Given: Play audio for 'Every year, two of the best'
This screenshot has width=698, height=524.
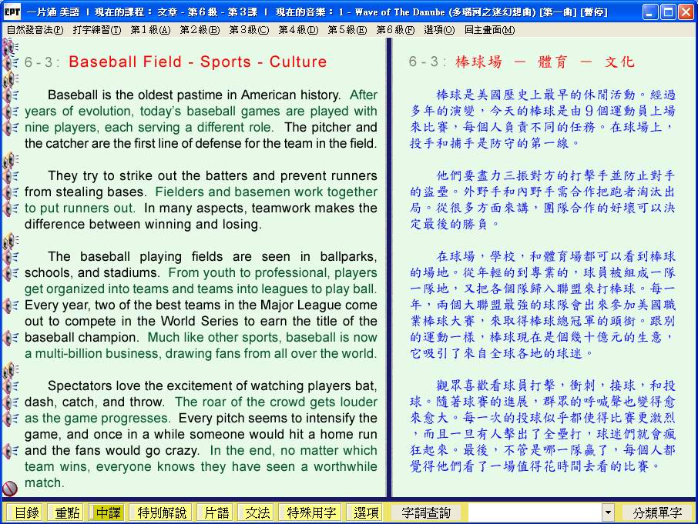Looking at the screenshot, I should point(11,305).
